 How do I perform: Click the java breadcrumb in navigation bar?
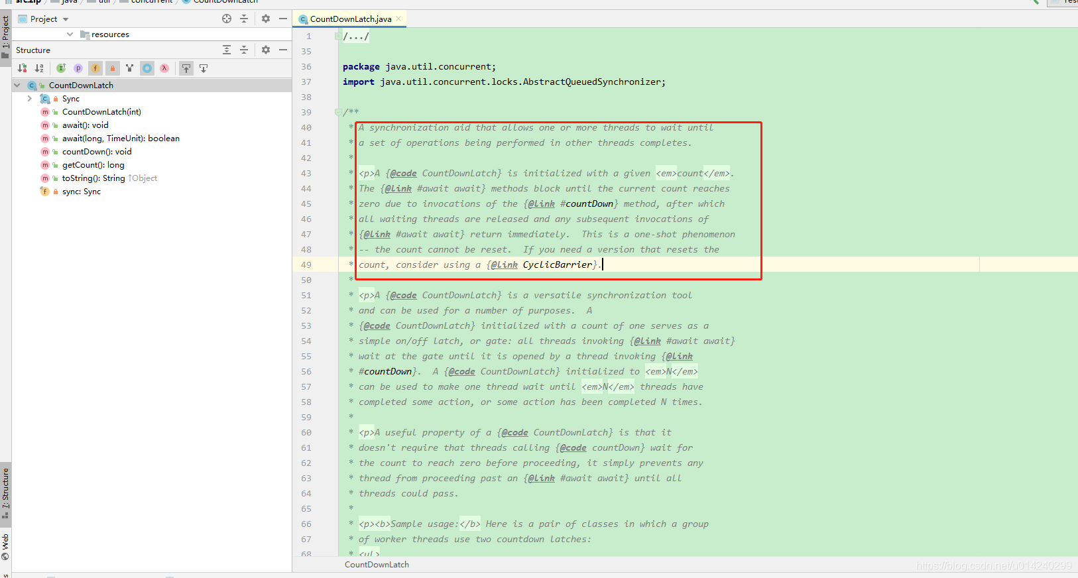point(70,2)
